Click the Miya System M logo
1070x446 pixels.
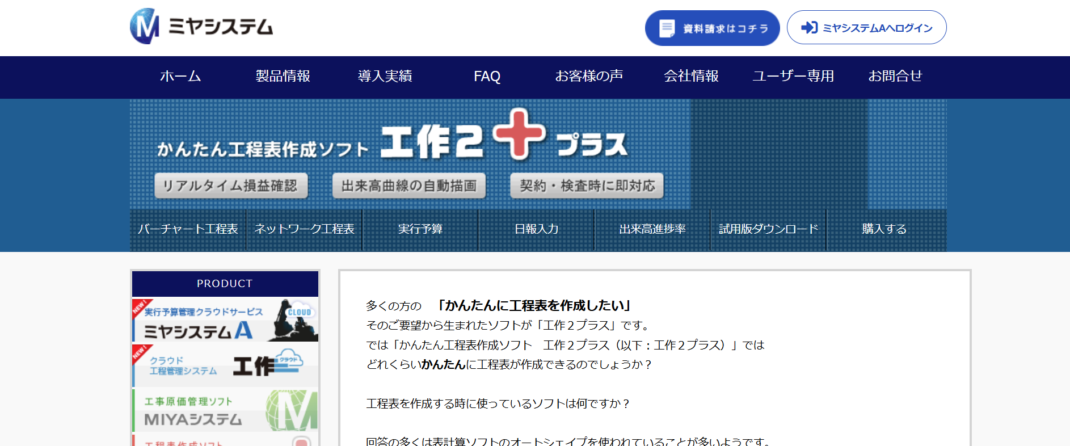coord(145,27)
